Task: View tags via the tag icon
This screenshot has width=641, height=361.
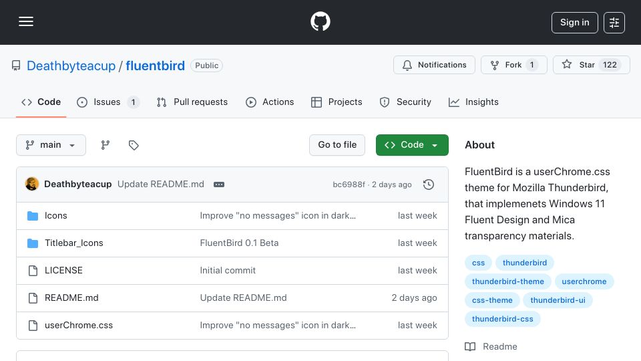Action: (134, 145)
